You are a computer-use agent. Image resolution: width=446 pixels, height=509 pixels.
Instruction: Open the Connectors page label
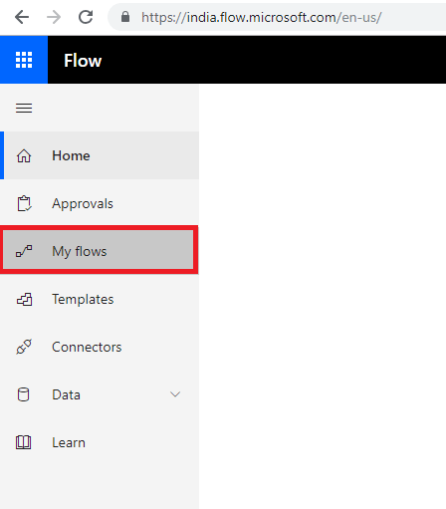[x=87, y=347]
